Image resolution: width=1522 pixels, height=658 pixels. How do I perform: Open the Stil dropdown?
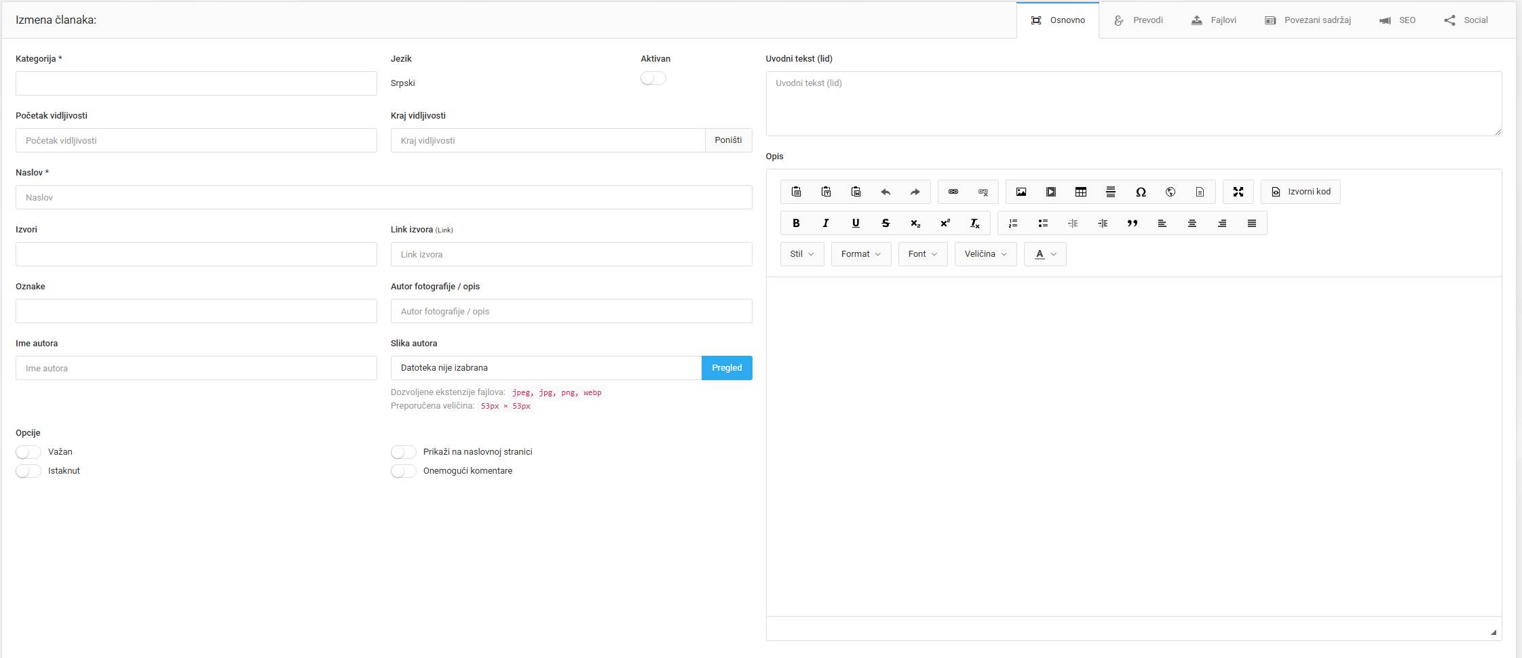(801, 254)
